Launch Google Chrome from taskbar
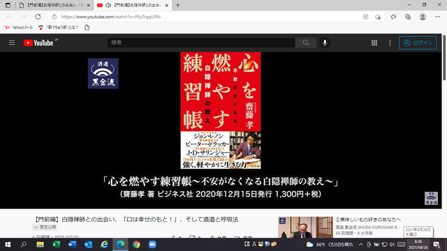447x251 pixels. click(136, 245)
